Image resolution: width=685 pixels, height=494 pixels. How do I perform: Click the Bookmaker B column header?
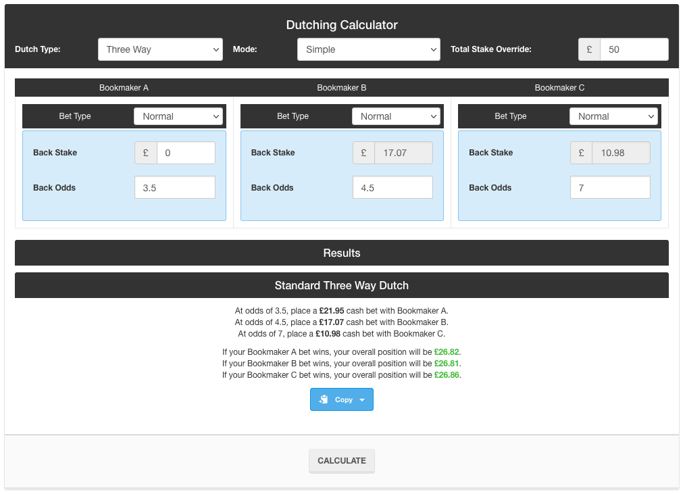[x=342, y=88]
